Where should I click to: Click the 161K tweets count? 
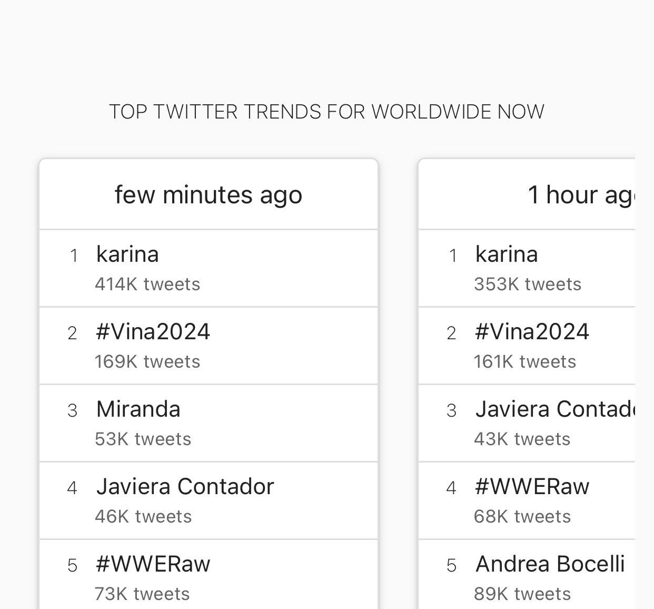pyautogui.click(x=525, y=362)
